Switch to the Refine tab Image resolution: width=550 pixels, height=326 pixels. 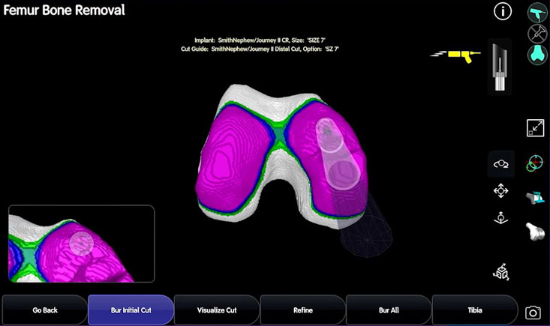(x=302, y=310)
